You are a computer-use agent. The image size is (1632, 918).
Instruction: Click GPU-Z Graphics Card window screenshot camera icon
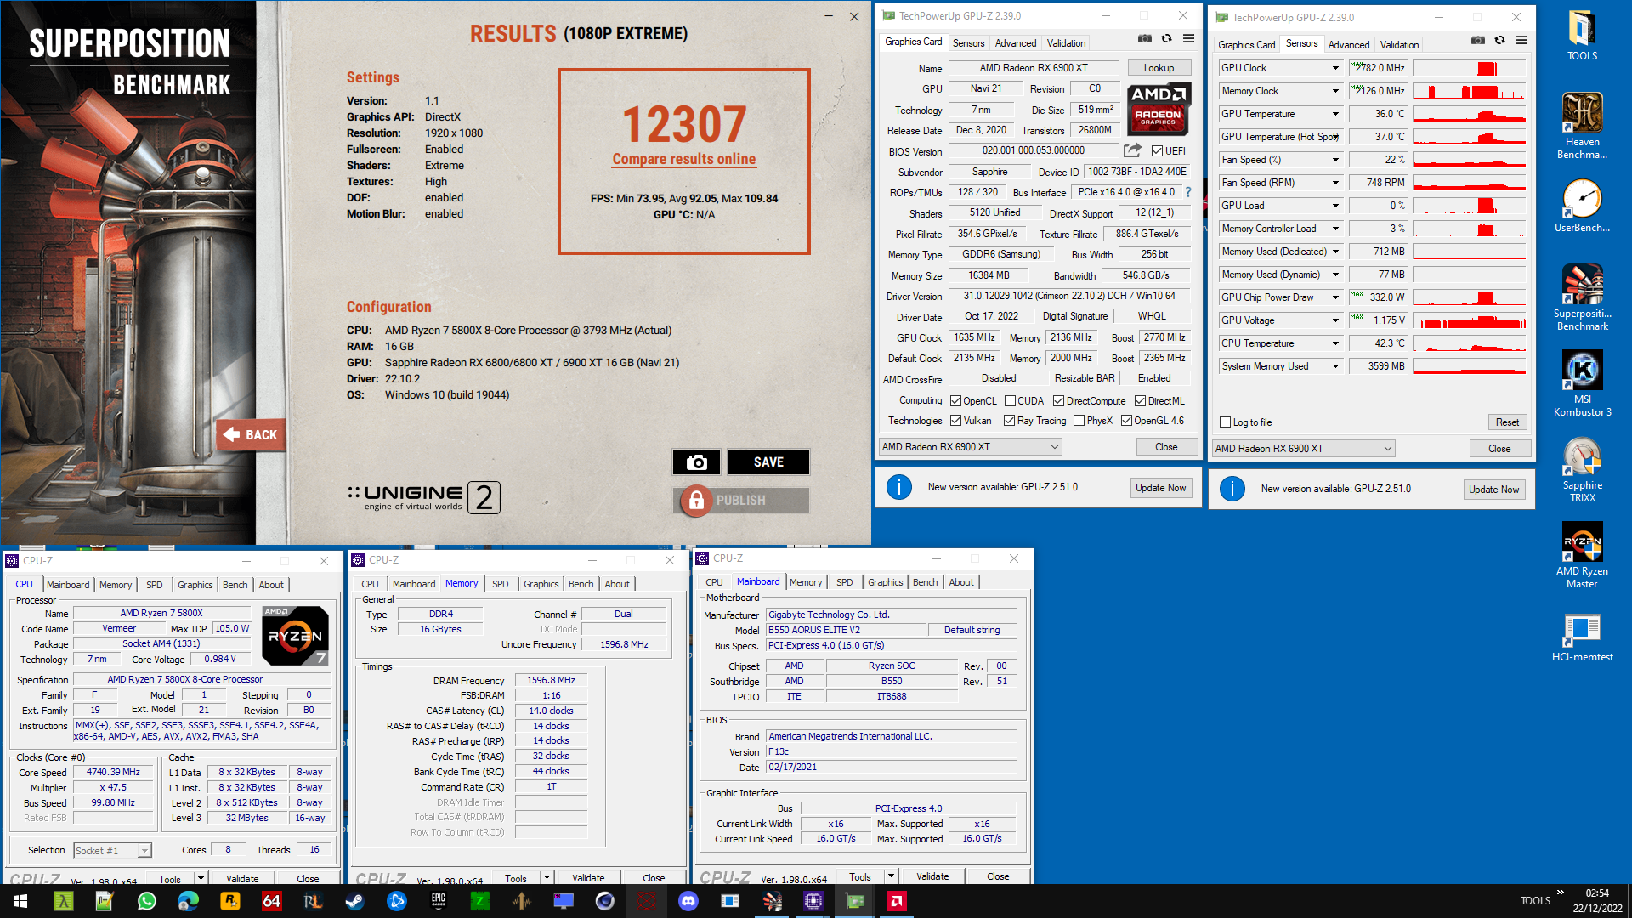1145,39
